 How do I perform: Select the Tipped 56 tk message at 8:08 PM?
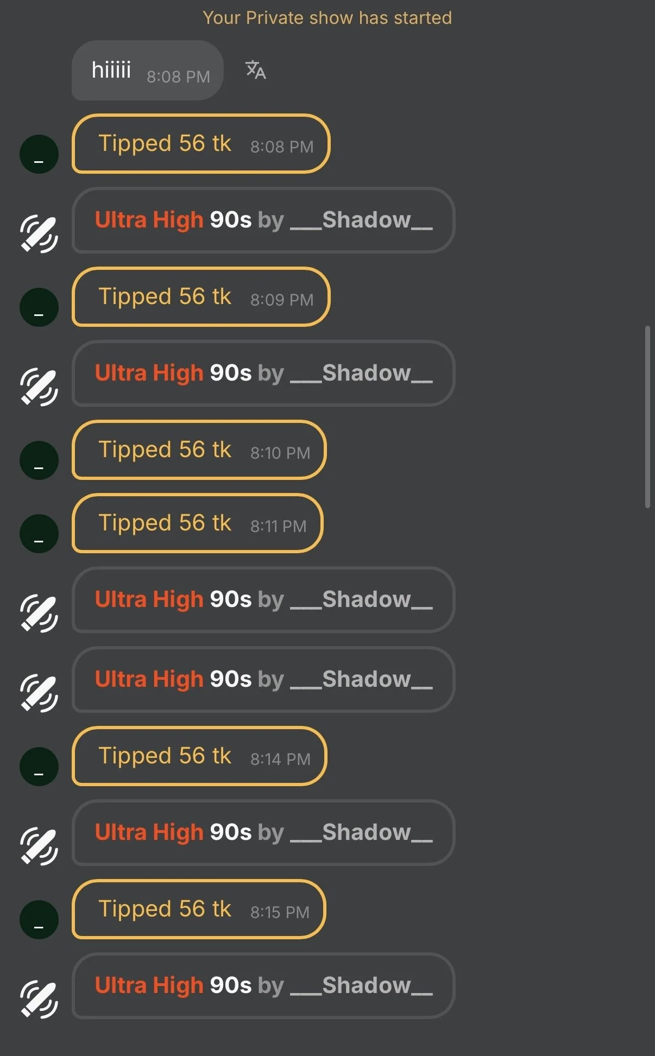(x=200, y=144)
